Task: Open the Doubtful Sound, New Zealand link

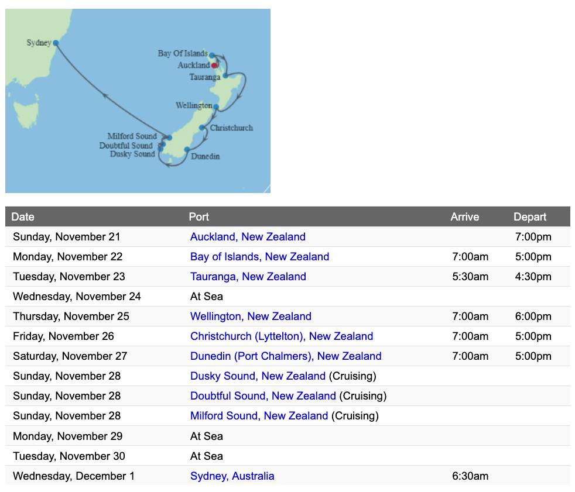Action: pos(263,396)
